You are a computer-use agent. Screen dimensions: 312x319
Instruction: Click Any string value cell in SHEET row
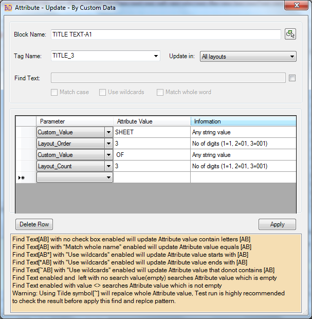[x=243, y=132]
